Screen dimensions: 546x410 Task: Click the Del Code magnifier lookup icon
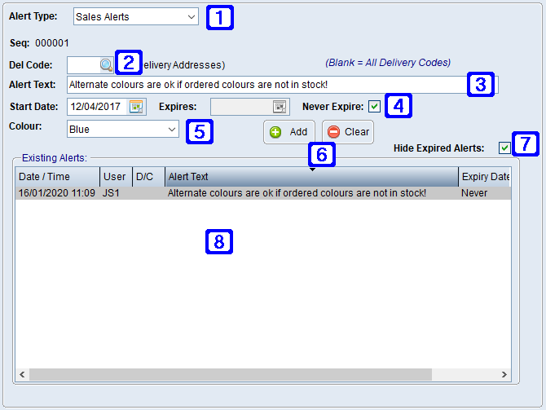107,64
